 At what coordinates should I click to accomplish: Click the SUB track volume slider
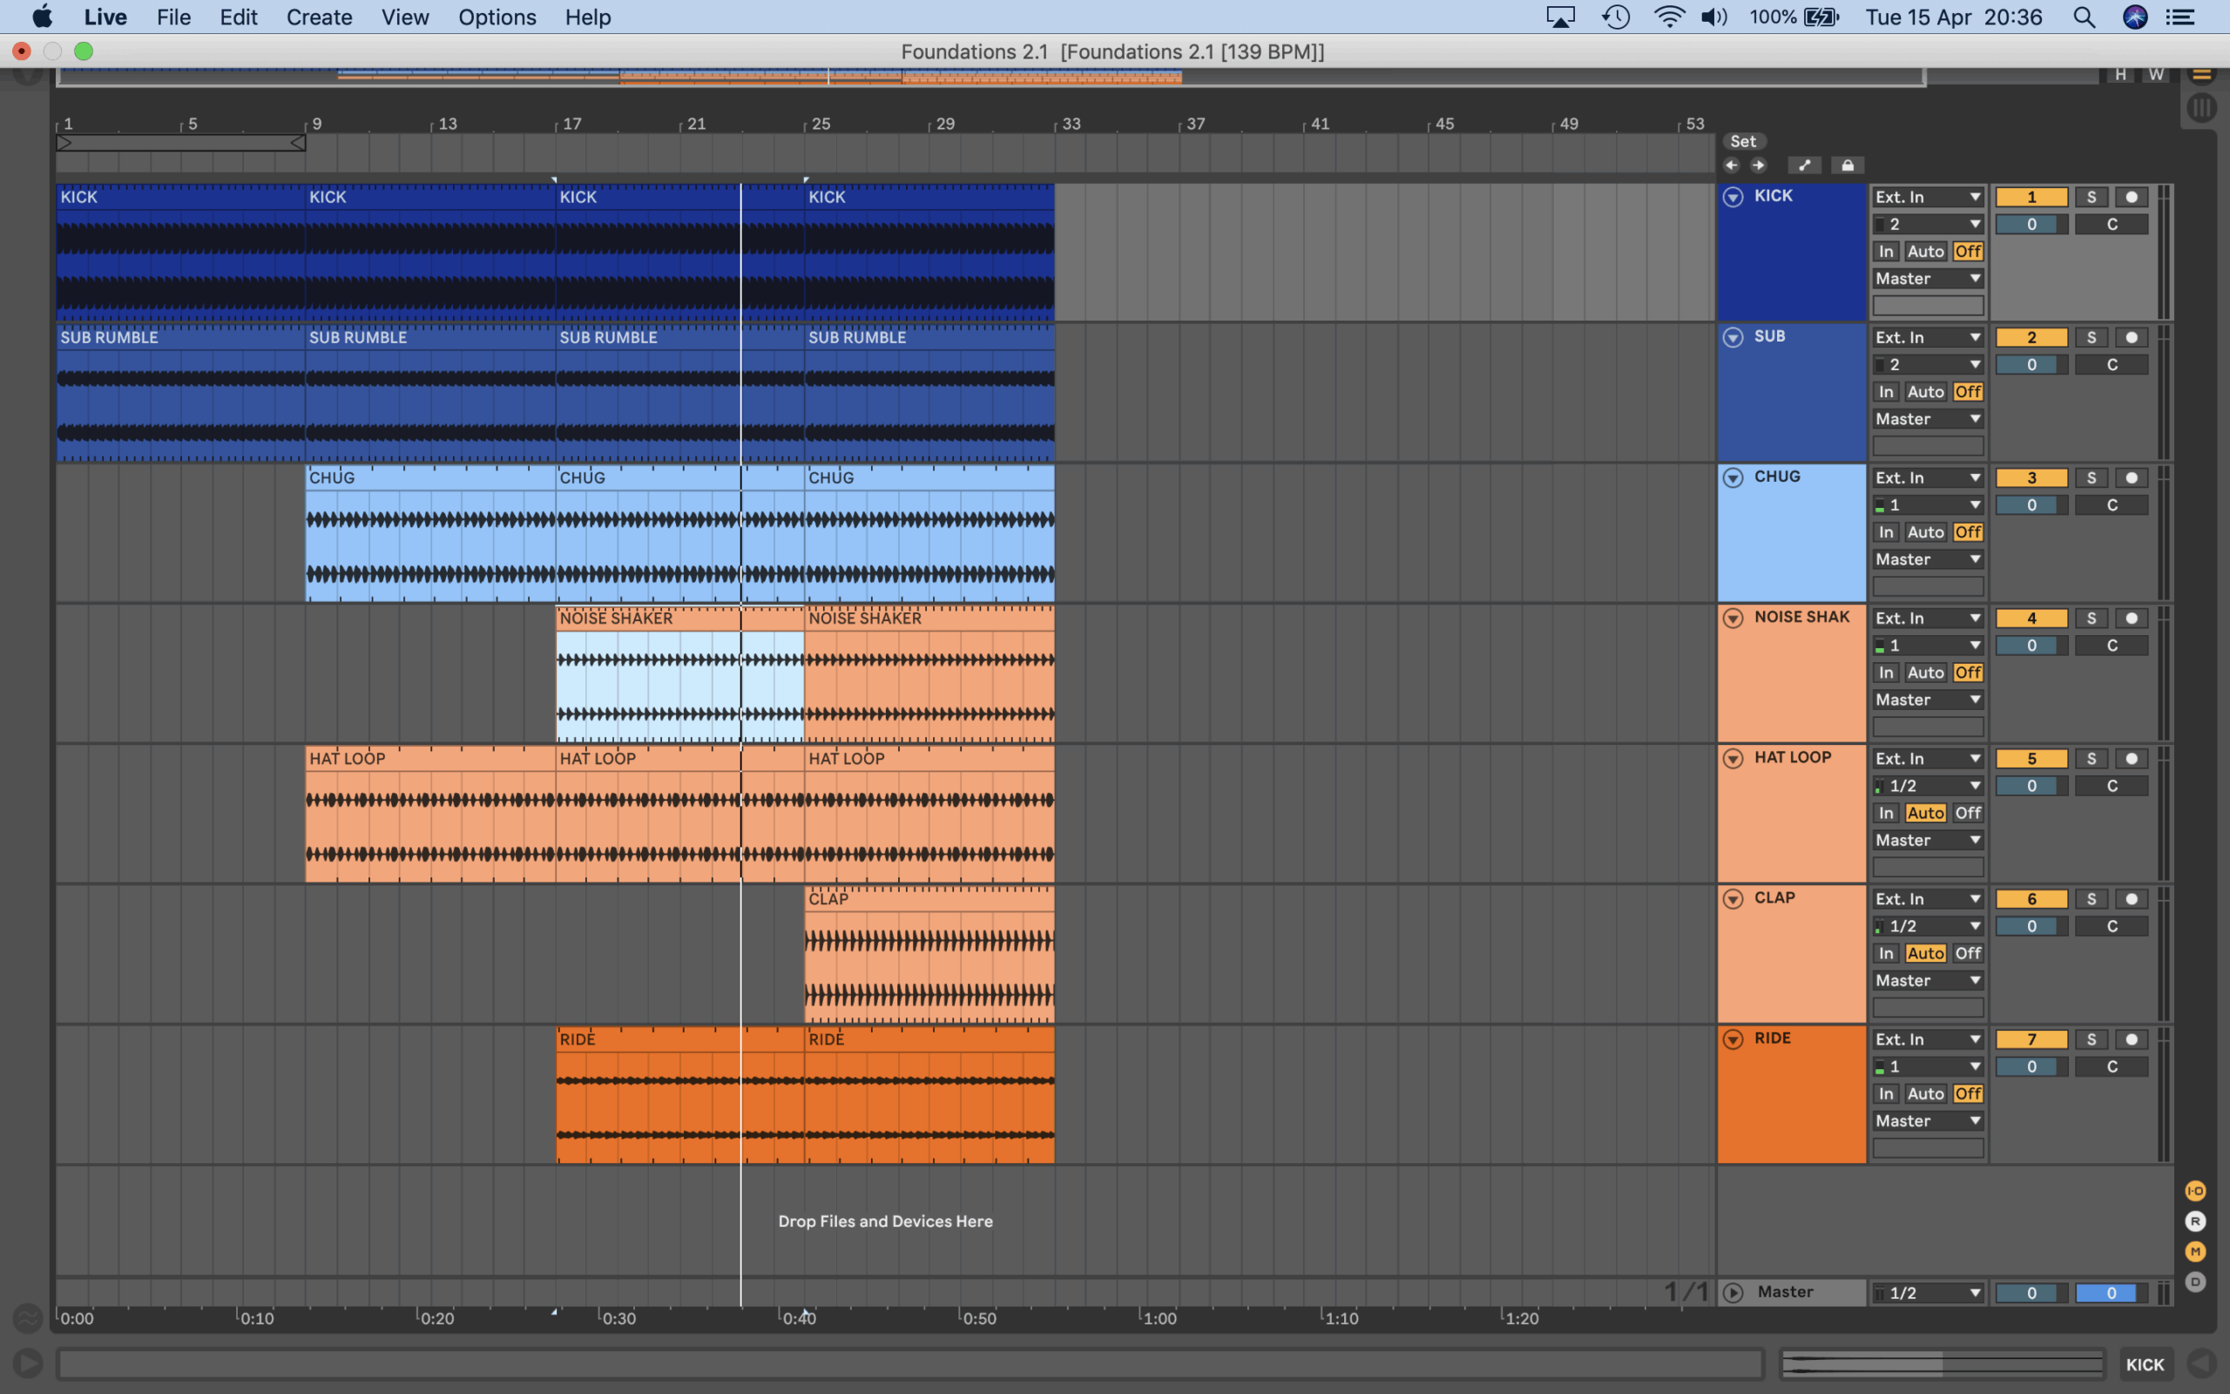(2031, 365)
